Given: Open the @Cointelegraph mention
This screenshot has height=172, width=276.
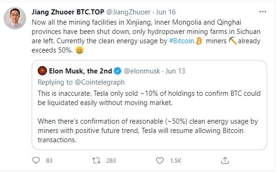Looking at the screenshot, I should click(100, 82).
